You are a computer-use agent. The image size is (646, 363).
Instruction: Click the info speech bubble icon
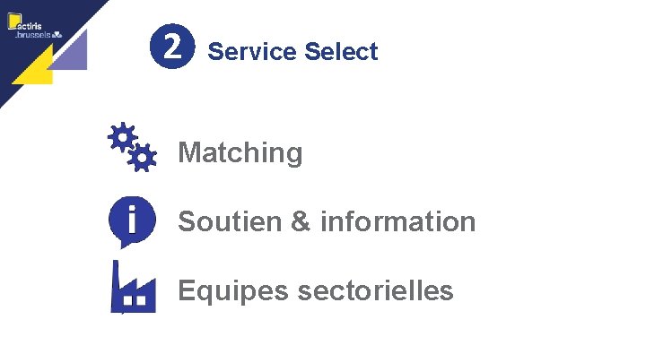[x=131, y=221]
